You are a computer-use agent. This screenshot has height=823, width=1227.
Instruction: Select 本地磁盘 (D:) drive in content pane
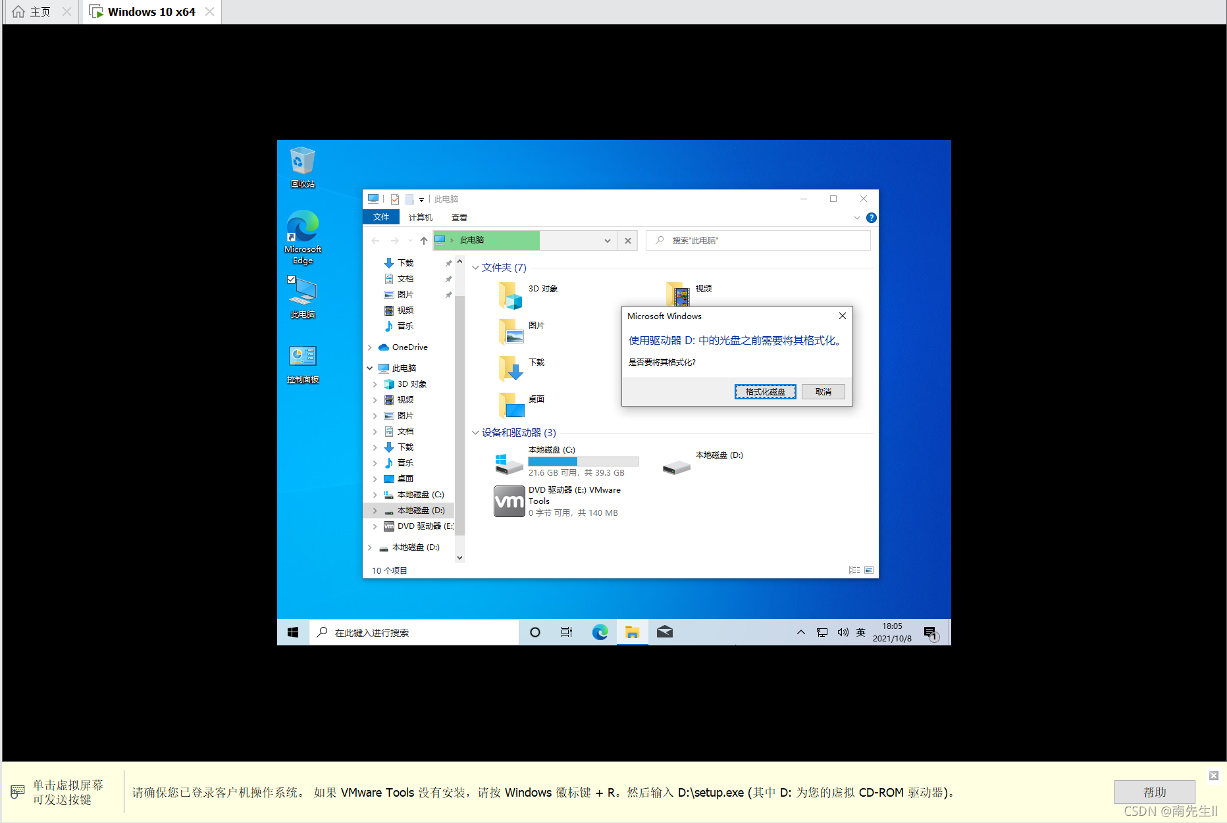click(x=703, y=463)
